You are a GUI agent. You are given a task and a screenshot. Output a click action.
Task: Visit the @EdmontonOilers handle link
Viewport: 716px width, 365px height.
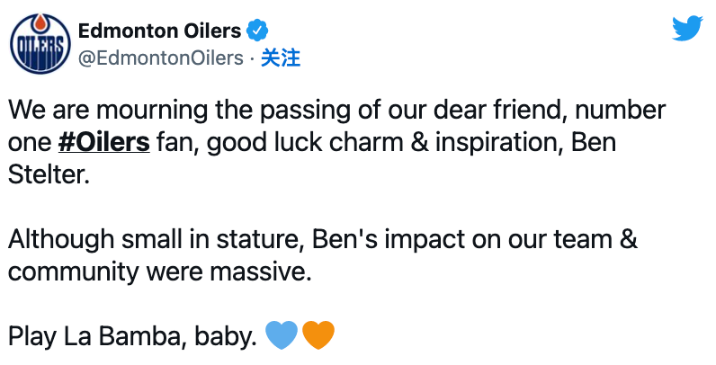click(161, 58)
